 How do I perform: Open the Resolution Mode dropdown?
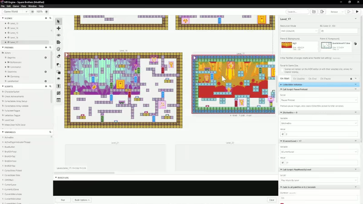[x=299, y=31]
